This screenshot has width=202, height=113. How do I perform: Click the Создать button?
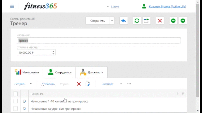[x=20, y=84]
